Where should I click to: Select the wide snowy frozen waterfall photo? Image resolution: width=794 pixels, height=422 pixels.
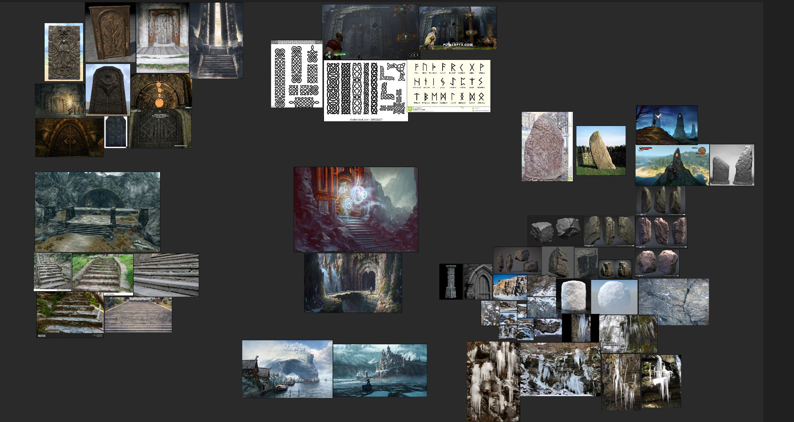tap(560, 369)
